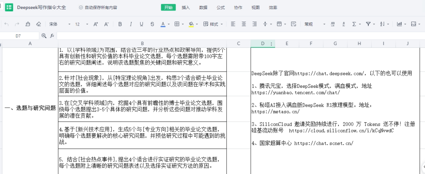The image size is (425, 174).
Task: Toggle strikethrough formatting
Action: 152,24
